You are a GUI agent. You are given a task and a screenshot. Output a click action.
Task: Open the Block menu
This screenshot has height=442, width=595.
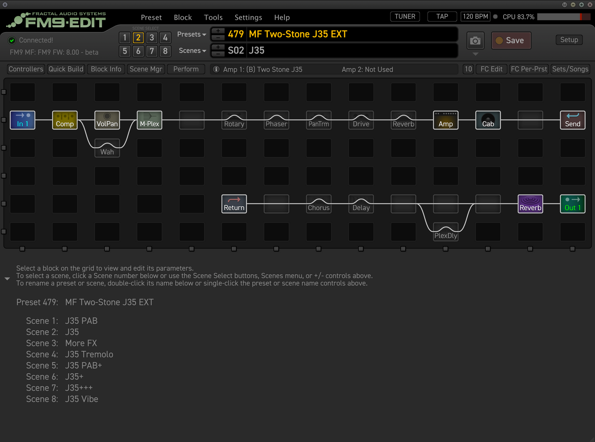[x=183, y=17]
